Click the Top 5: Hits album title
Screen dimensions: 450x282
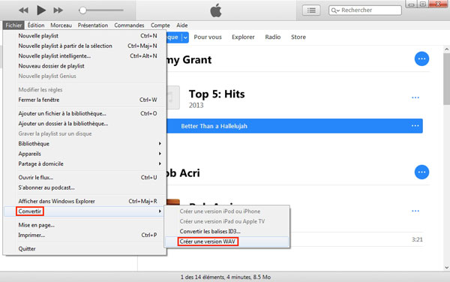tap(217, 94)
